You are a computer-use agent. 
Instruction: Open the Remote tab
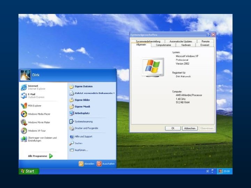pos(206,41)
